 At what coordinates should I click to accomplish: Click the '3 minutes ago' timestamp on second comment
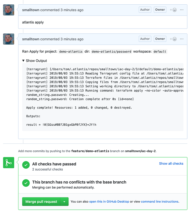(72, 39)
